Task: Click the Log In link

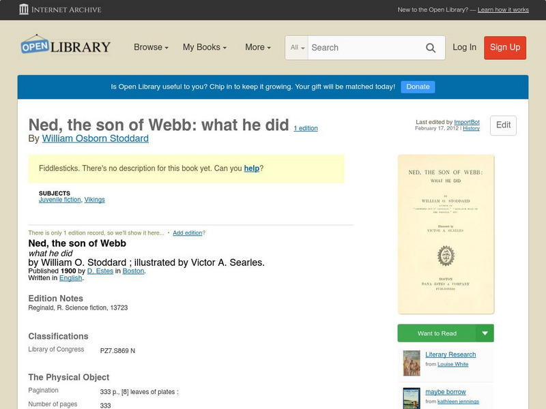Action: [x=464, y=48]
